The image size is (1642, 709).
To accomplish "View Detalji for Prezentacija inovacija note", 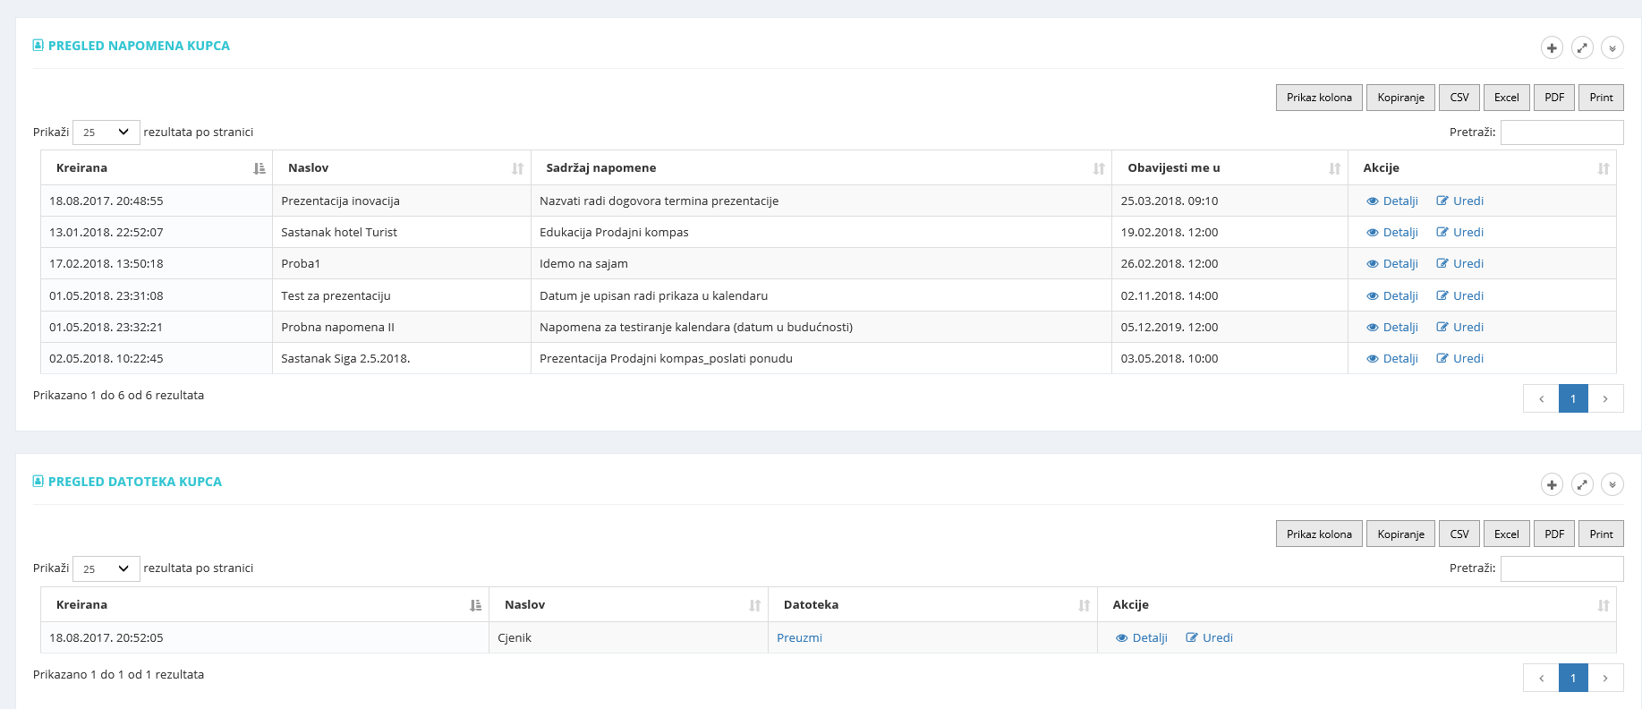I will click(1392, 201).
